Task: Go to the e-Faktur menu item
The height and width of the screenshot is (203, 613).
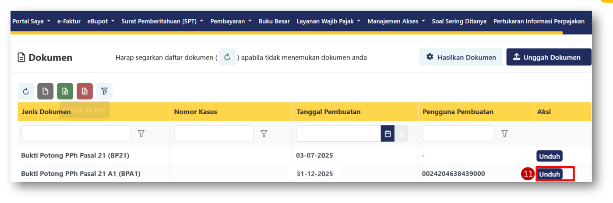Action: click(69, 21)
